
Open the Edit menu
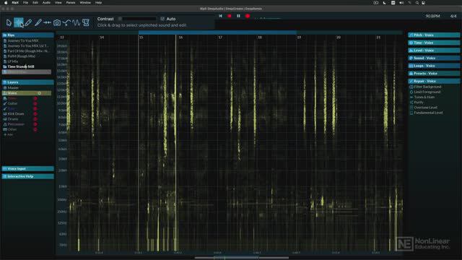click(x=35, y=3)
